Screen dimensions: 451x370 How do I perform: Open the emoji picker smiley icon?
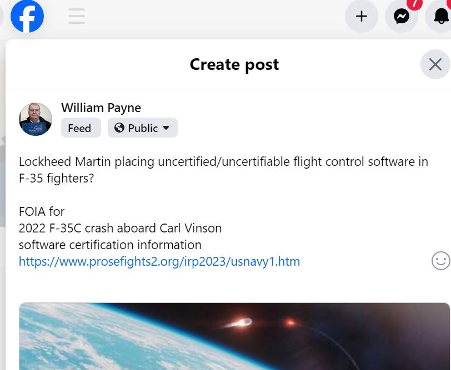pyautogui.click(x=440, y=261)
